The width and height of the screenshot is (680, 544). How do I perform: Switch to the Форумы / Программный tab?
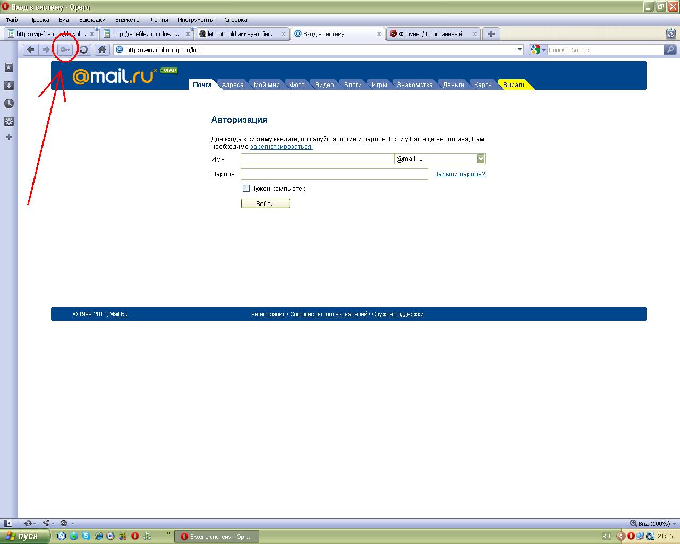(x=435, y=33)
